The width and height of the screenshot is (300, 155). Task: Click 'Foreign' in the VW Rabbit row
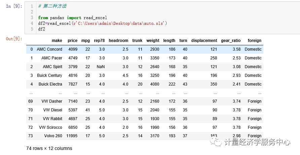click(255, 119)
